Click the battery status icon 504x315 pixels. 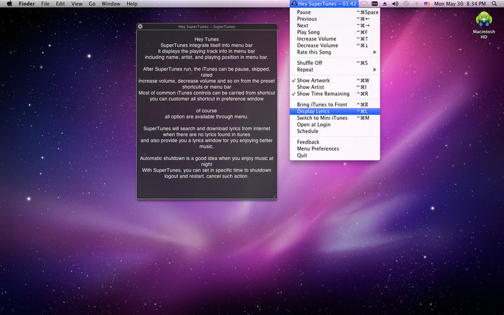374,4
